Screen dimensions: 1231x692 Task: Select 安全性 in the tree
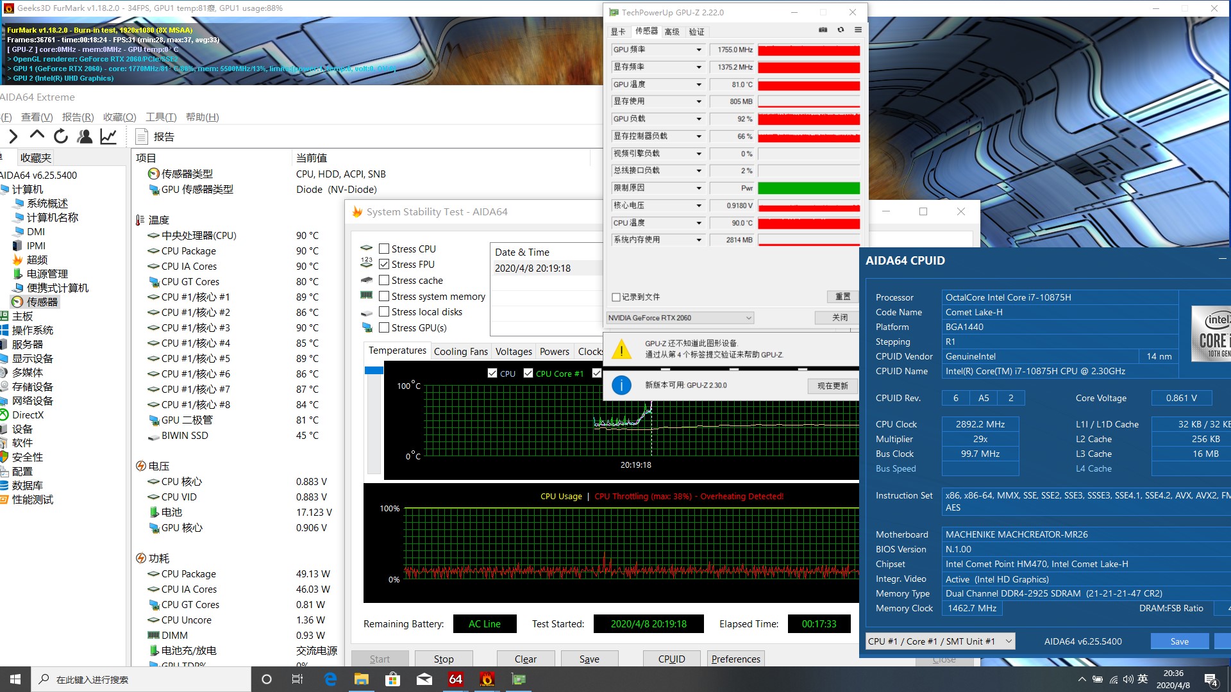(27, 457)
